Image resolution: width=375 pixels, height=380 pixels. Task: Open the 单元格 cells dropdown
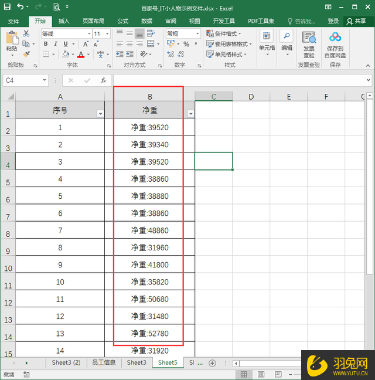(267, 43)
